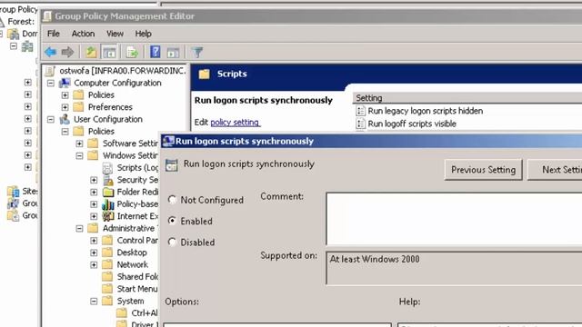
Task: Select Start Menu in the tree
Action: point(137,289)
